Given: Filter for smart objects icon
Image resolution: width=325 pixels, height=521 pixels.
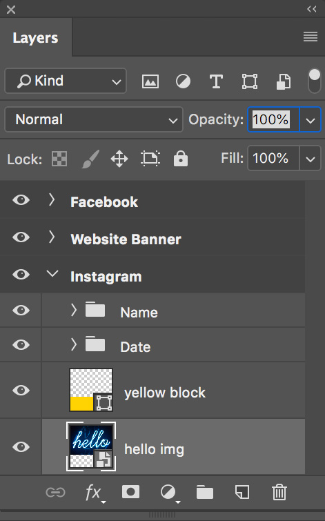Looking at the screenshot, I should pos(284,81).
